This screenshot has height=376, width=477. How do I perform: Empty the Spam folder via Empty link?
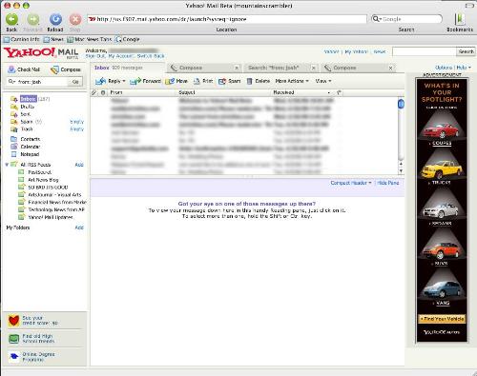76,122
